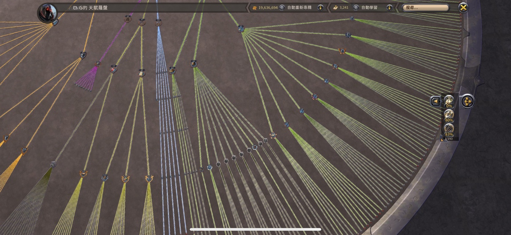The height and width of the screenshot is (235, 511).
Task: Select node at tip of magenta fan
Action: pos(98,64)
